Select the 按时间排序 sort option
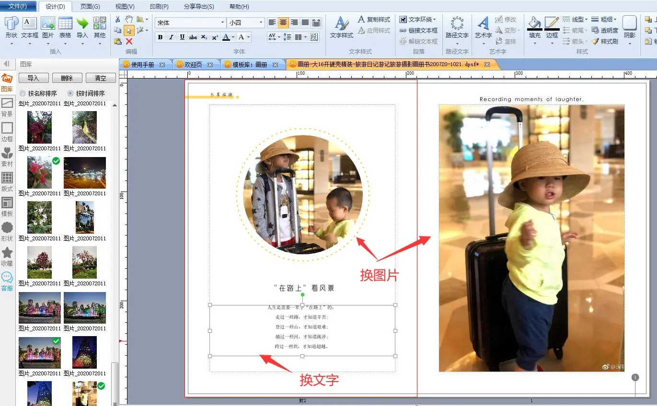Screen dimensions: 657x406 point(70,93)
